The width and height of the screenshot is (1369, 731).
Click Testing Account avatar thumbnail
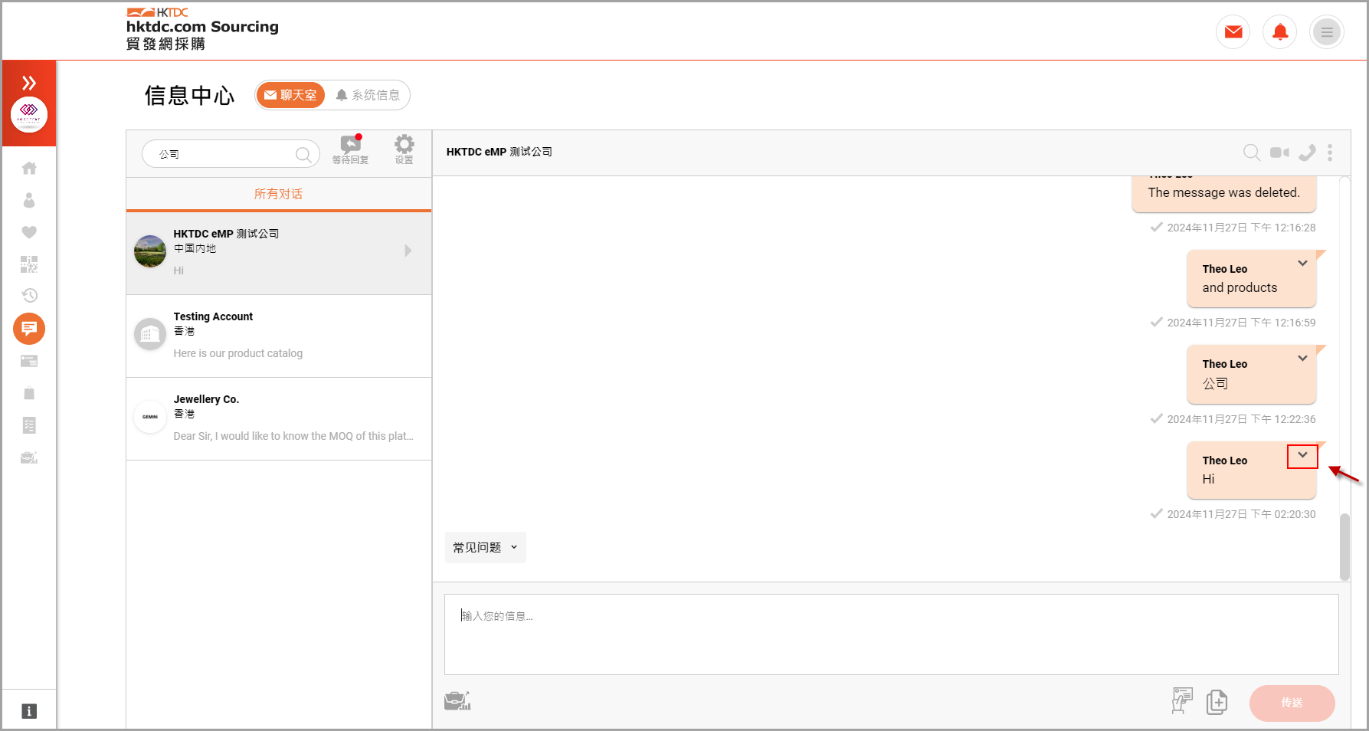[x=150, y=334]
